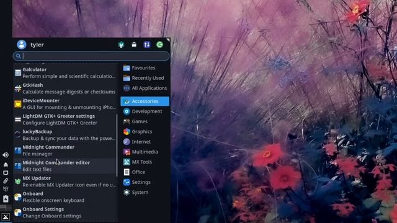Screen dimensions: 397x223
Task: Click the display tray icon below eject
Action: click(6, 173)
